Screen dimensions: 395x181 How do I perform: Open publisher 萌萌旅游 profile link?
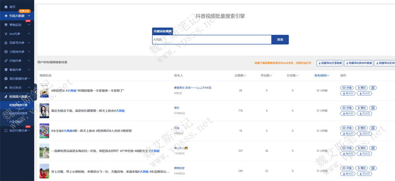point(179,168)
